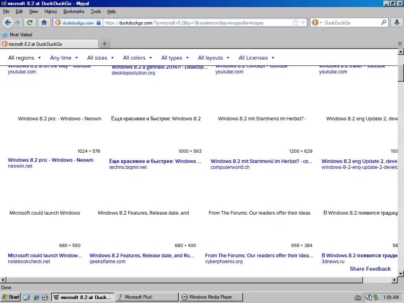
Task: Expand the All sizes filter
Action: 100,58
